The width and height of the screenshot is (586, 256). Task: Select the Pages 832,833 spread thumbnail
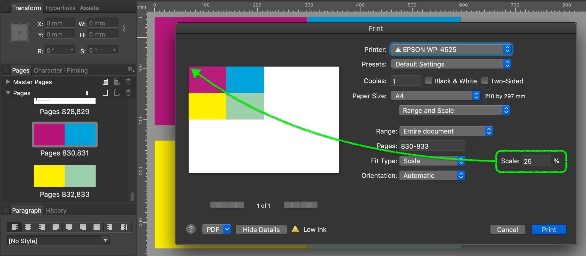(x=64, y=176)
